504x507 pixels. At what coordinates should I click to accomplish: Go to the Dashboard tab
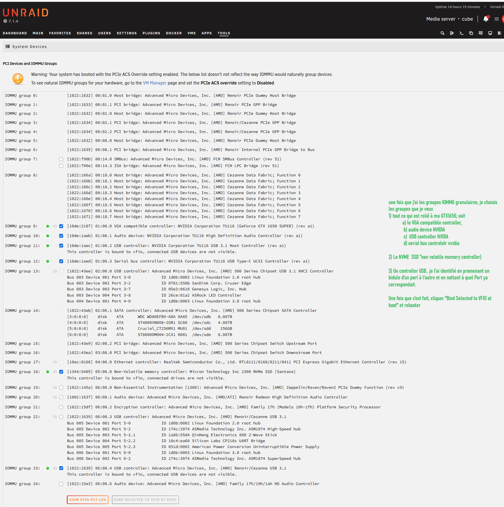coord(15,33)
